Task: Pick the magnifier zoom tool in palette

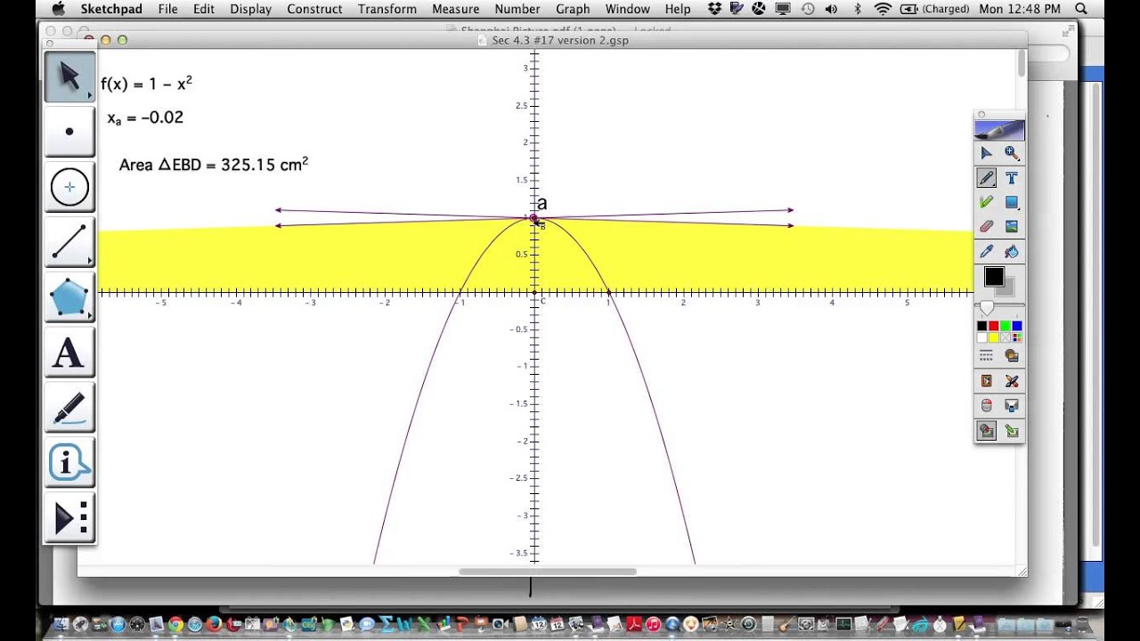Action: coord(1012,153)
